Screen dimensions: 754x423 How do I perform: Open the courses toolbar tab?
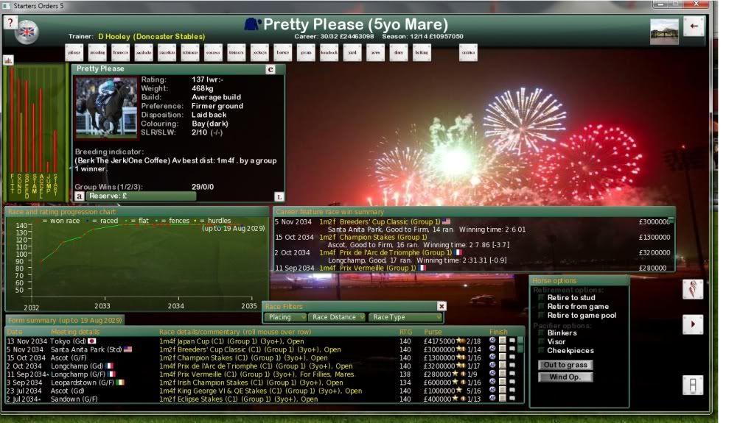[x=213, y=52]
